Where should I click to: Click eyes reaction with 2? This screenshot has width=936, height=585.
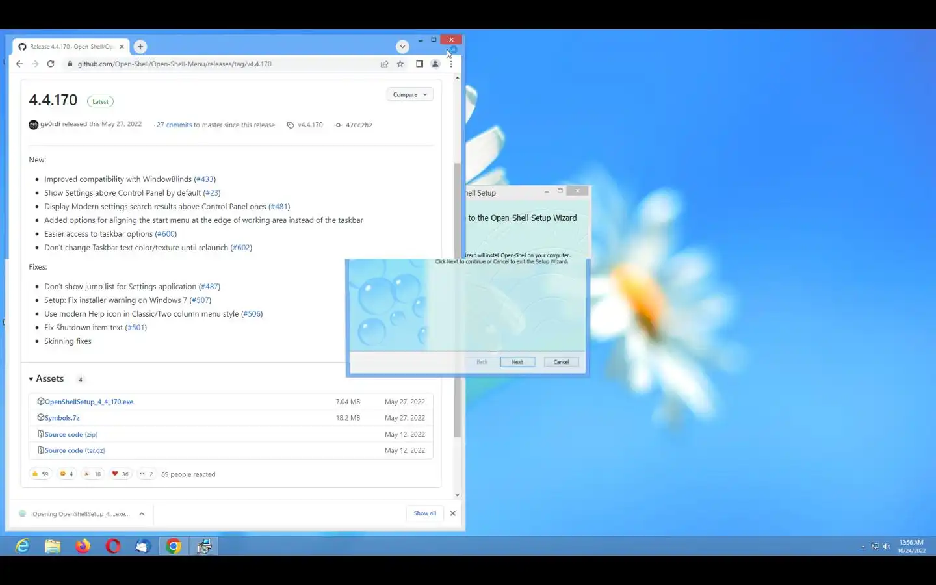[x=146, y=474]
